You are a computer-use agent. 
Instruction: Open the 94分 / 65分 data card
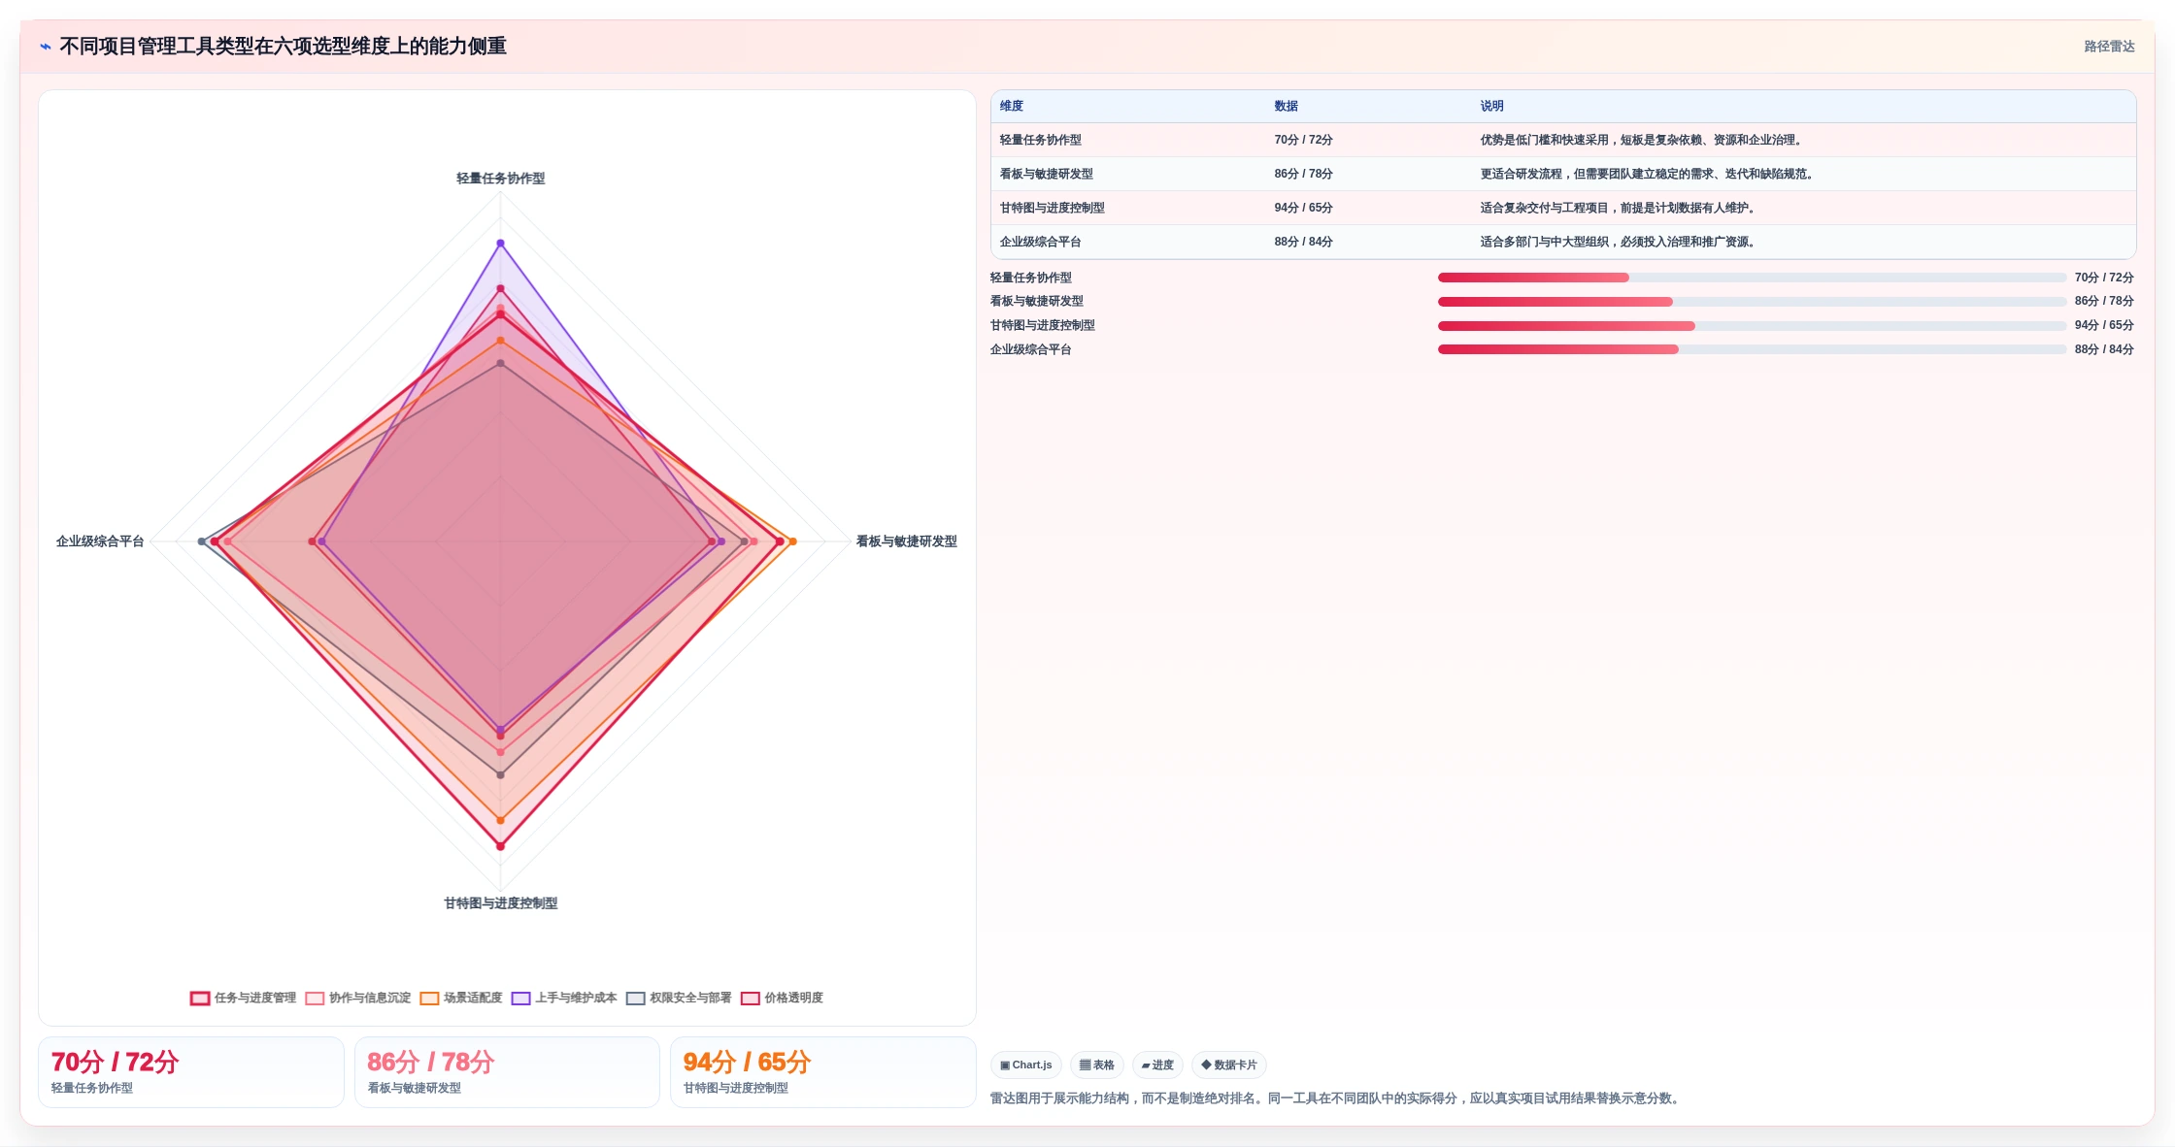pos(823,1072)
